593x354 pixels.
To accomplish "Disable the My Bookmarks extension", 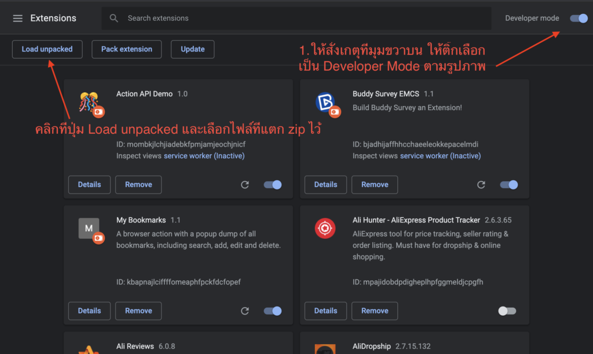I will pos(273,311).
